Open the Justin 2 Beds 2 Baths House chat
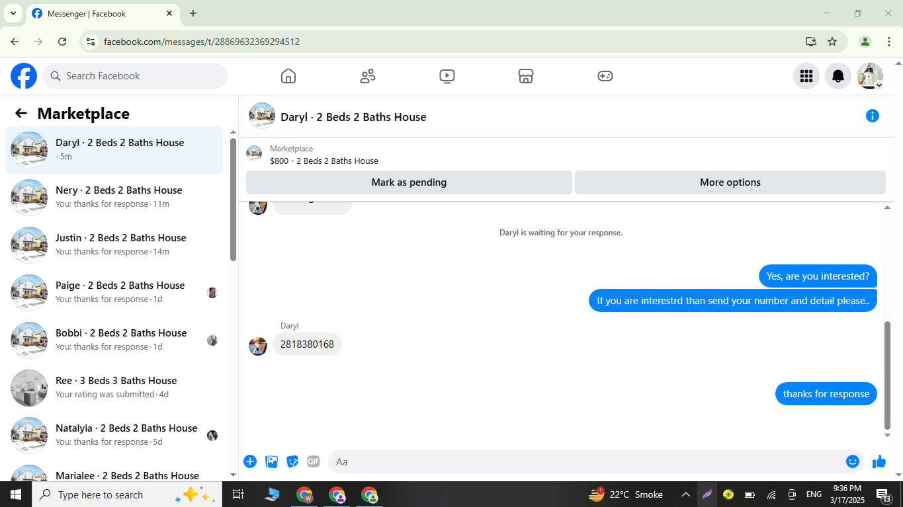This screenshot has height=507, width=903. 114,245
